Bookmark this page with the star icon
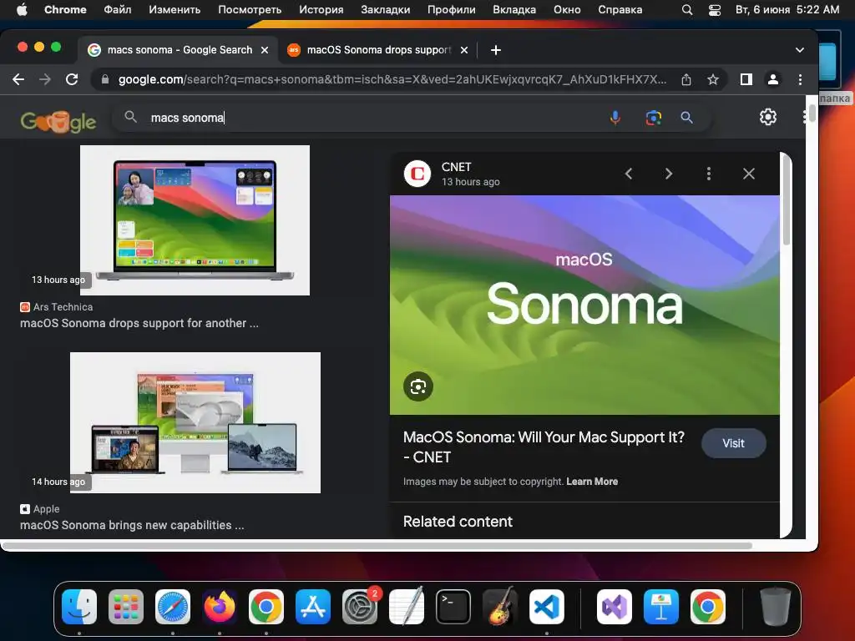Image resolution: width=855 pixels, height=641 pixels. tap(713, 79)
